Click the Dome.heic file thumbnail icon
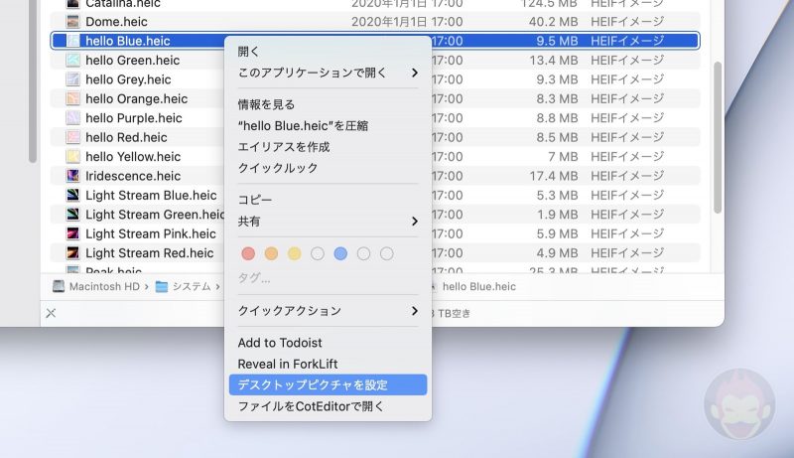 coord(72,22)
